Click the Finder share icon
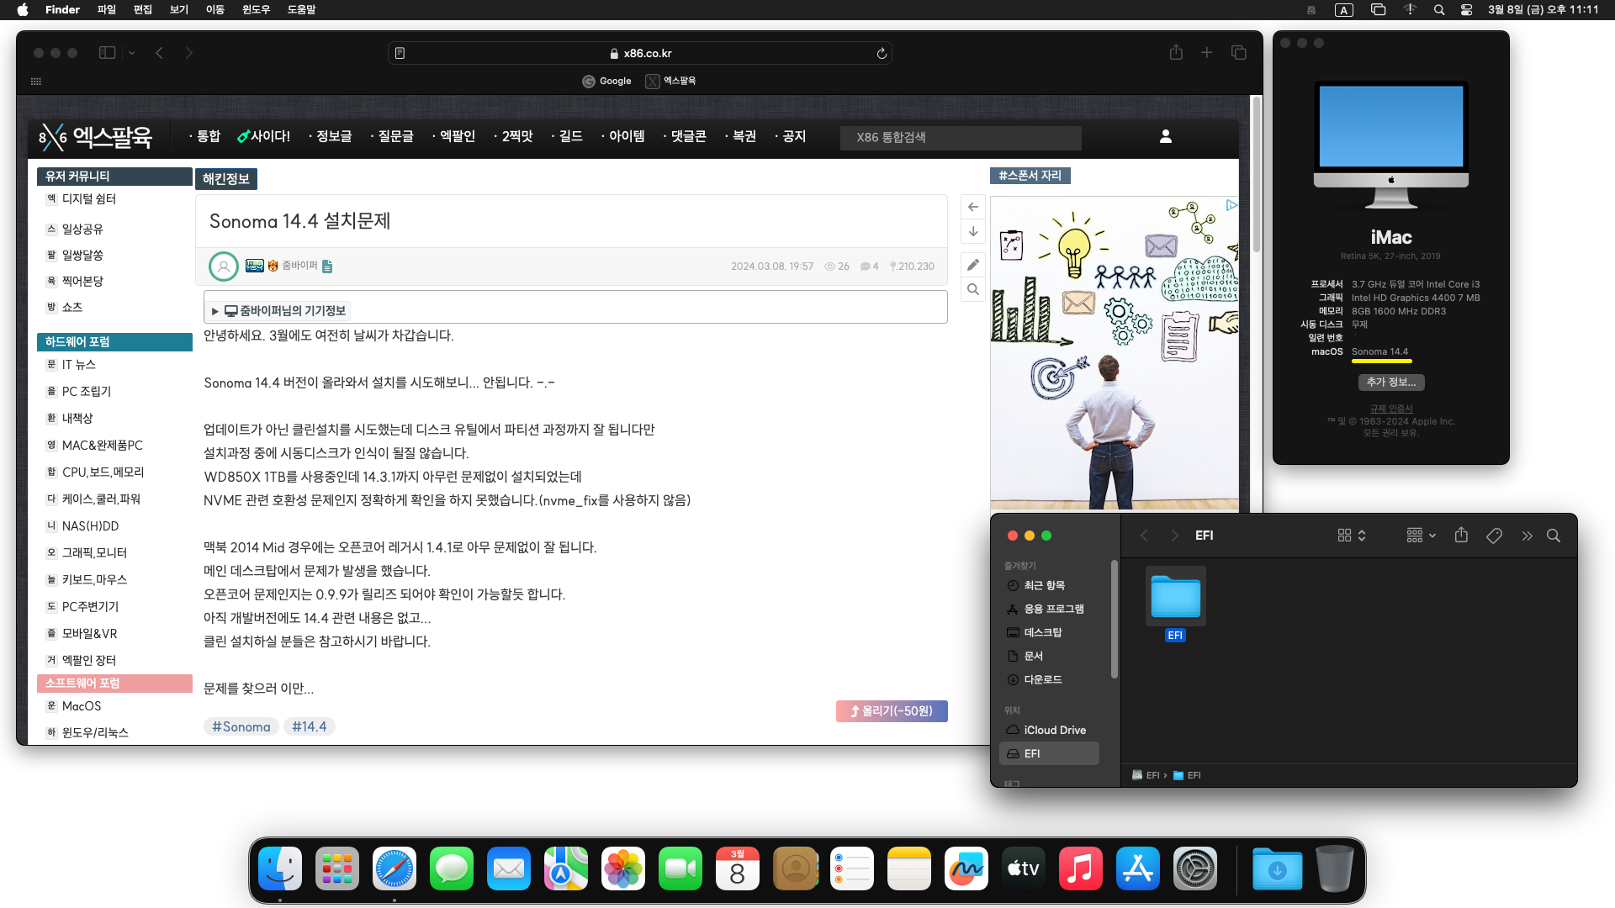Screen dimensions: 1615x908 click(x=1461, y=536)
